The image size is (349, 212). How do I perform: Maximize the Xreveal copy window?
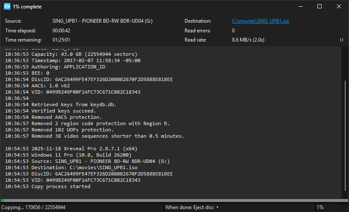[x=320, y=7]
